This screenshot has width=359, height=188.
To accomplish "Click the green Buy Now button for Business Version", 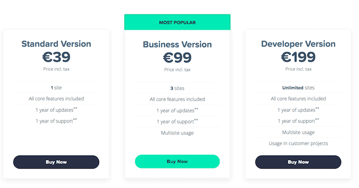I will tap(177, 161).
